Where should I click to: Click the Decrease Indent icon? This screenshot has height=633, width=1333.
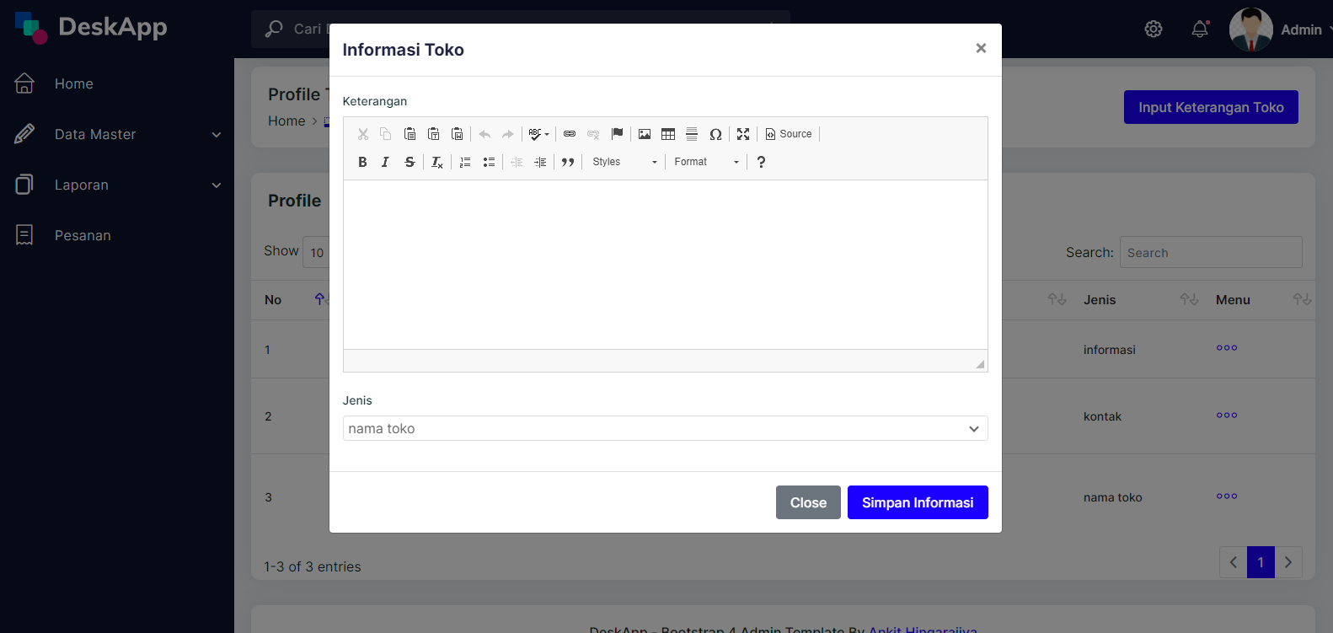click(517, 162)
